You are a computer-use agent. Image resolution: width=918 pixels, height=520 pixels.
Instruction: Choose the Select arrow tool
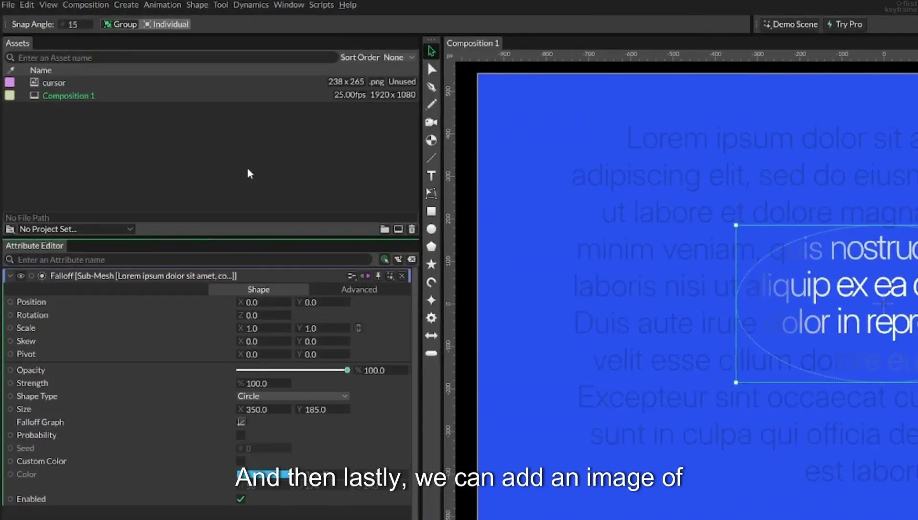(x=431, y=51)
